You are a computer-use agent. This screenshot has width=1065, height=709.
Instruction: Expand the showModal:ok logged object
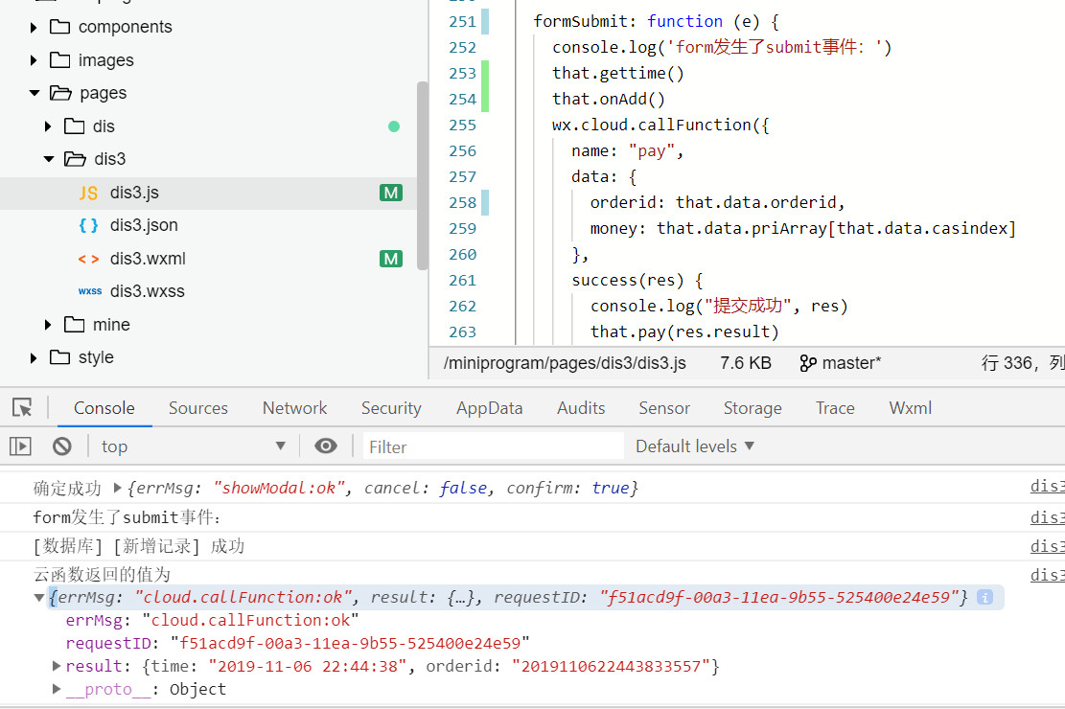[x=118, y=488]
